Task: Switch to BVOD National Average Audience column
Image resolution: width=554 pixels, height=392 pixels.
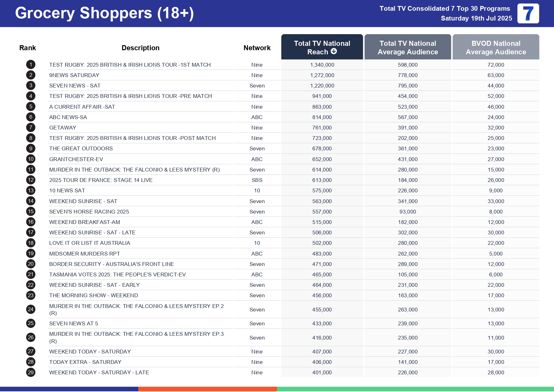Action: point(496,47)
